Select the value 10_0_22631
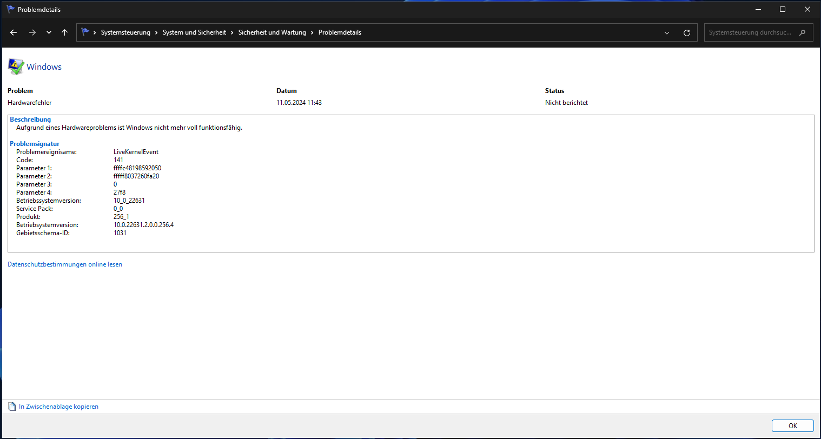Image resolution: width=821 pixels, height=439 pixels. (129, 201)
